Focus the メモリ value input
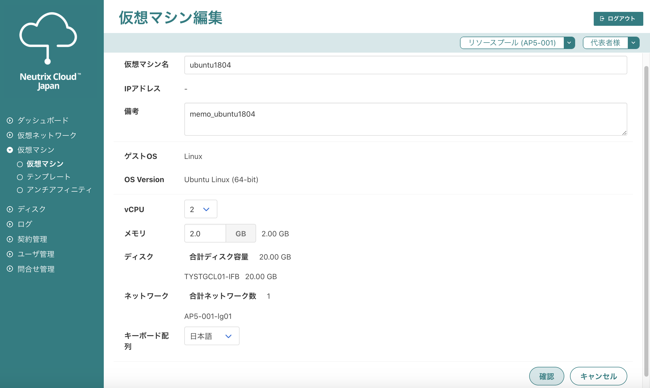Image resolution: width=650 pixels, height=388 pixels. [x=205, y=233]
